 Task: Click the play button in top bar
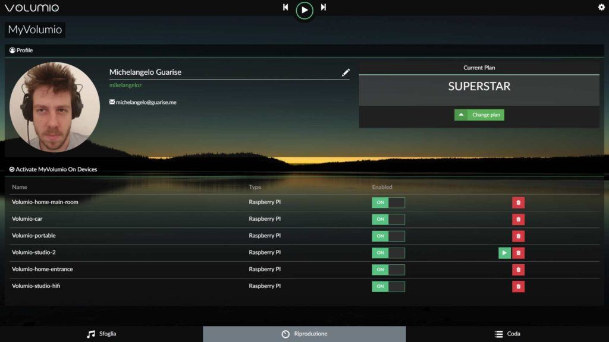304,9
